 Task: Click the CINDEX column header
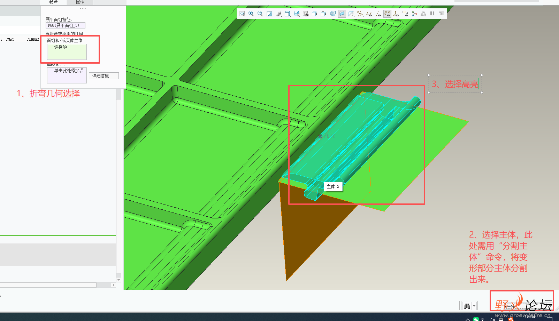coord(33,39)
